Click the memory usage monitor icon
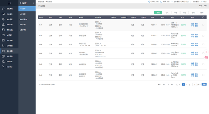This screenshot has height=114, width=209. [x=161, y=2]
